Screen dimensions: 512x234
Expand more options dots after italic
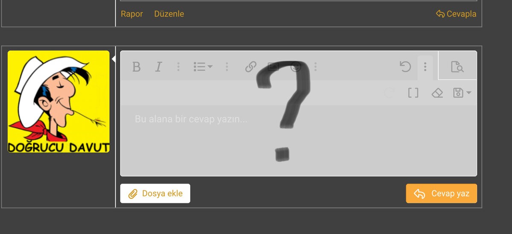178,67
